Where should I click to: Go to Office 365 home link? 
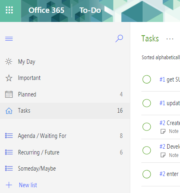[46, 10]
